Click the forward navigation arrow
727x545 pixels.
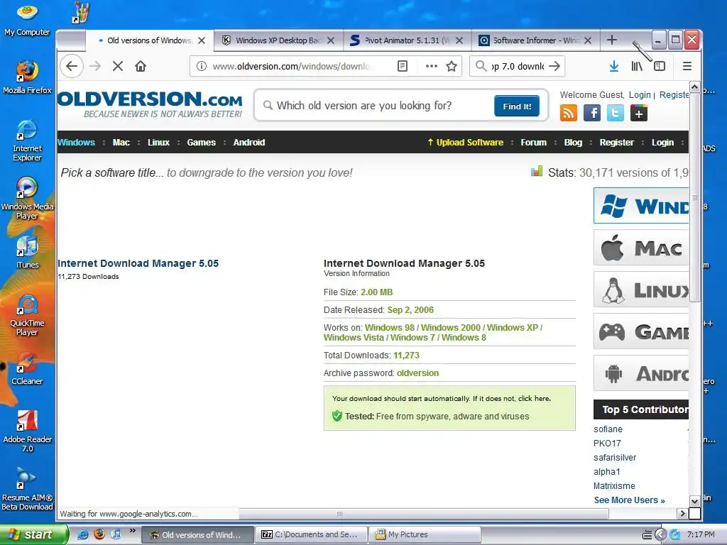(95, 66)
